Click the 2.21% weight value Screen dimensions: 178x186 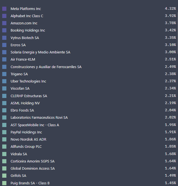[171, 96]
